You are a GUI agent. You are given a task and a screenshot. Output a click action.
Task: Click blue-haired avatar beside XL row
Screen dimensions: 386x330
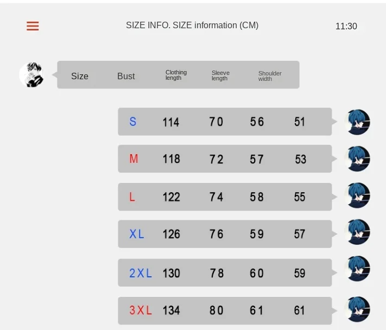(x=357, y=232)
